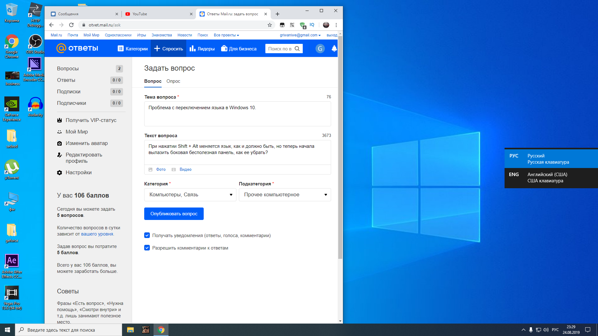Click Фото attachment icon in form
The image size is (598, 336).
point(150,170)
